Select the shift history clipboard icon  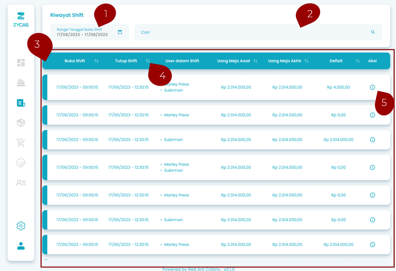[x=21, y=103]
